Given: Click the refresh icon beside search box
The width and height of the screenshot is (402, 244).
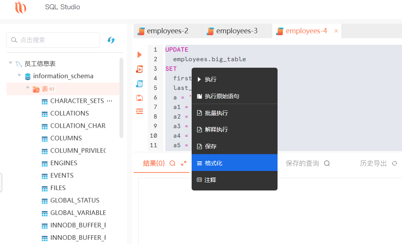Looking at the screenshot, I should click(x=111, y=40).
